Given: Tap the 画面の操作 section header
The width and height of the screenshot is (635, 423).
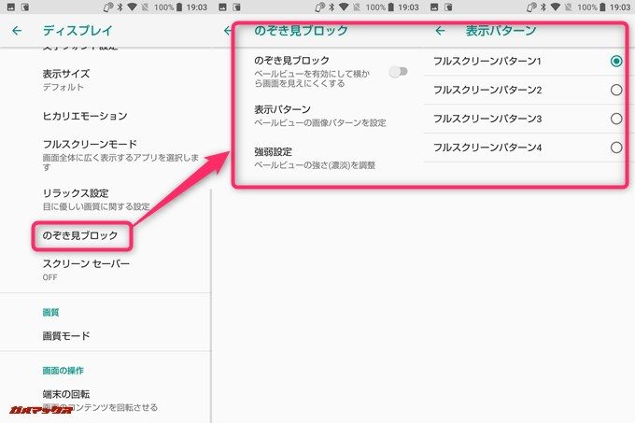Looking at the screenshot, I should coord(63,371).
